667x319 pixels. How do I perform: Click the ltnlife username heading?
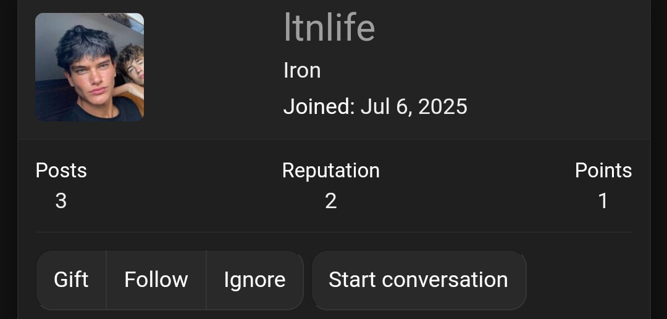tap(329, 28)
